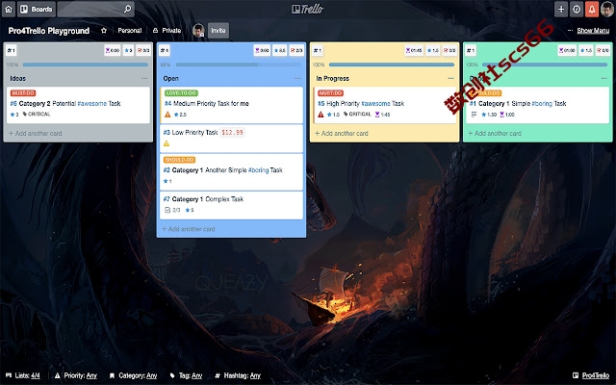This screenshot has width=616, height=385.
Task: Open the red notifications bell
Action: pos(592,9)
